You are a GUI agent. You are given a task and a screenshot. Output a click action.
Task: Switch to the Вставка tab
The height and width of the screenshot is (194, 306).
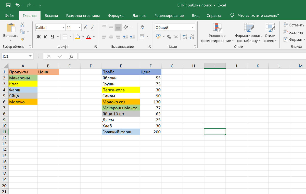51,16
